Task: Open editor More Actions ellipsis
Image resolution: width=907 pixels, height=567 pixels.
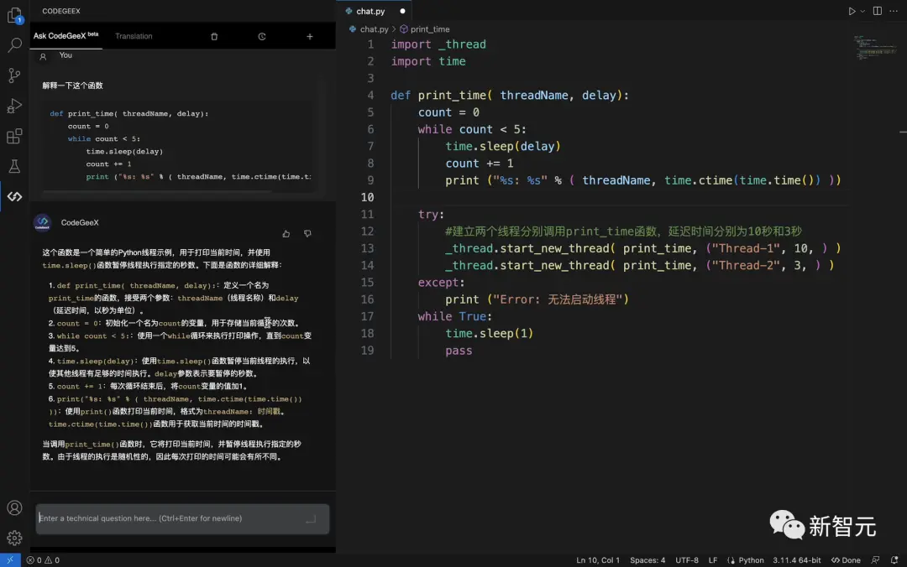Action: coord(893,11)
